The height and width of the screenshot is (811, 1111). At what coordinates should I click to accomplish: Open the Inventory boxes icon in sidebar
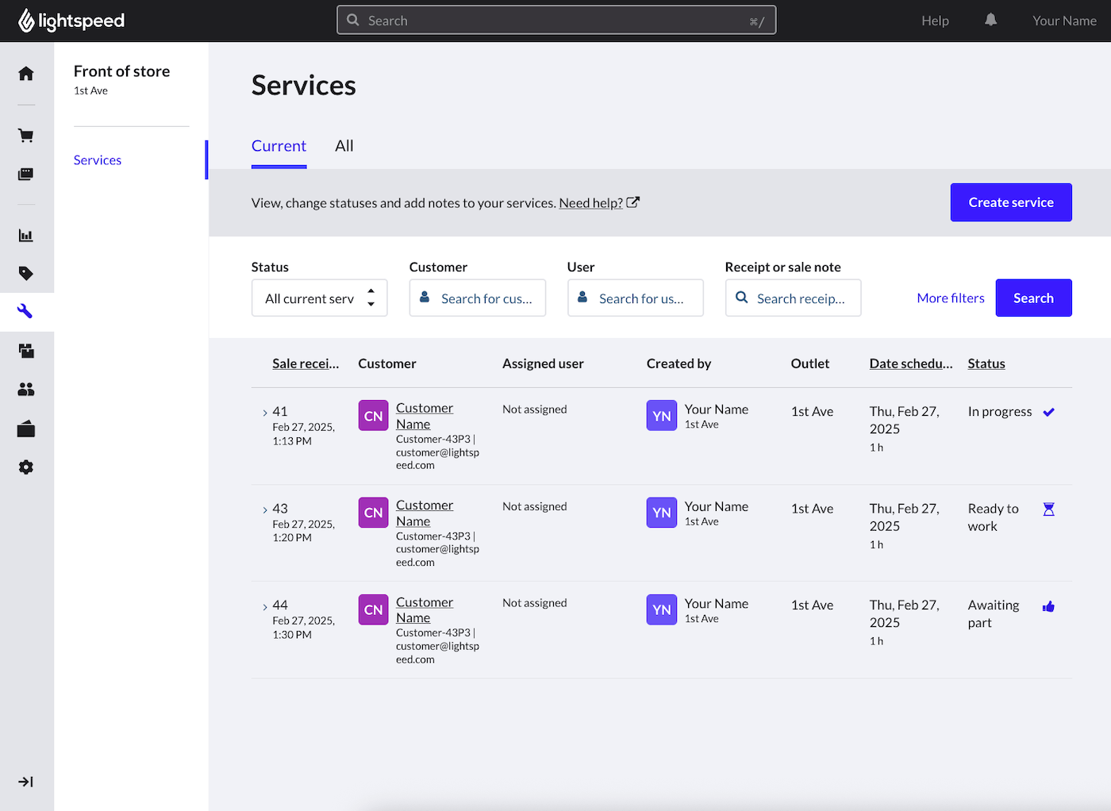coord(25,350)
